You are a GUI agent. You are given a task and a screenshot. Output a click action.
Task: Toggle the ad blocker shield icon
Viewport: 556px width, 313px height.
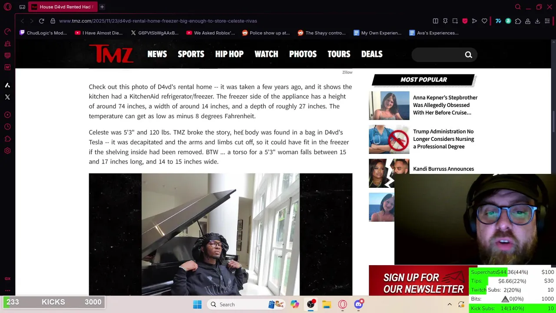click(x=465, y=21)
